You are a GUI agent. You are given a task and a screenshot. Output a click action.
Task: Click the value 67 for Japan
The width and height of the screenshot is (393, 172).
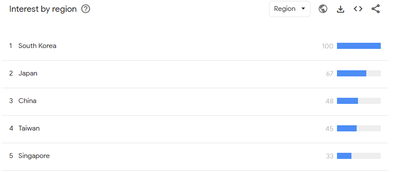point(330,73)
